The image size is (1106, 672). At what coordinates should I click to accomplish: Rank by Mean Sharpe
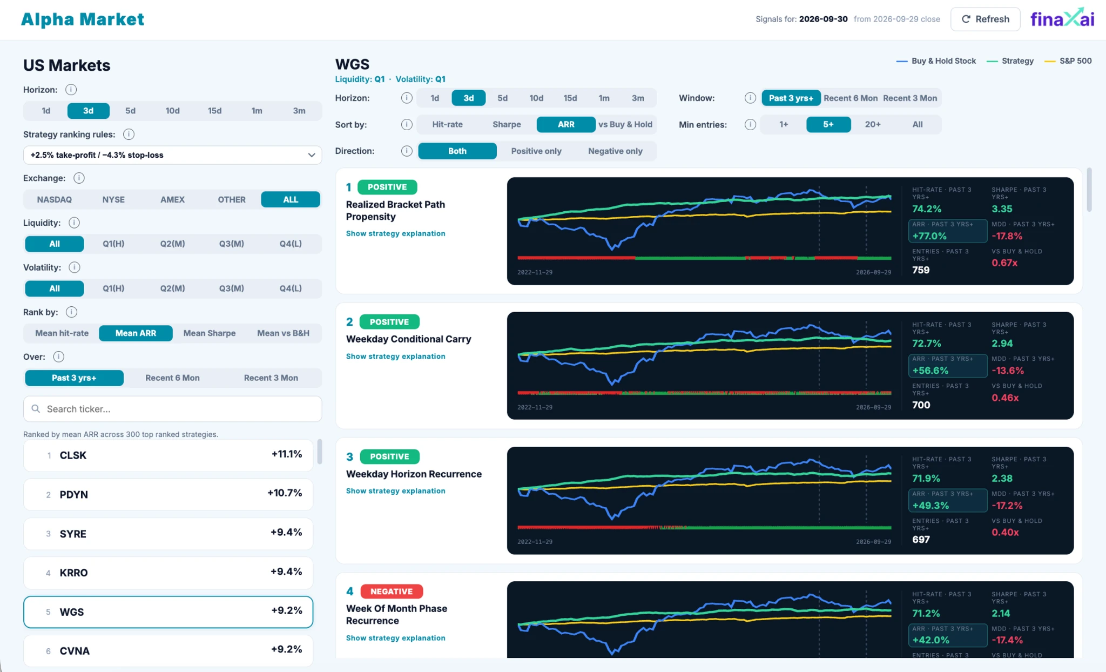tap(210, 333)
